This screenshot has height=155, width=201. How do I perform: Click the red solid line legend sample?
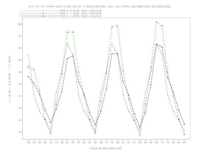[39, 11]
